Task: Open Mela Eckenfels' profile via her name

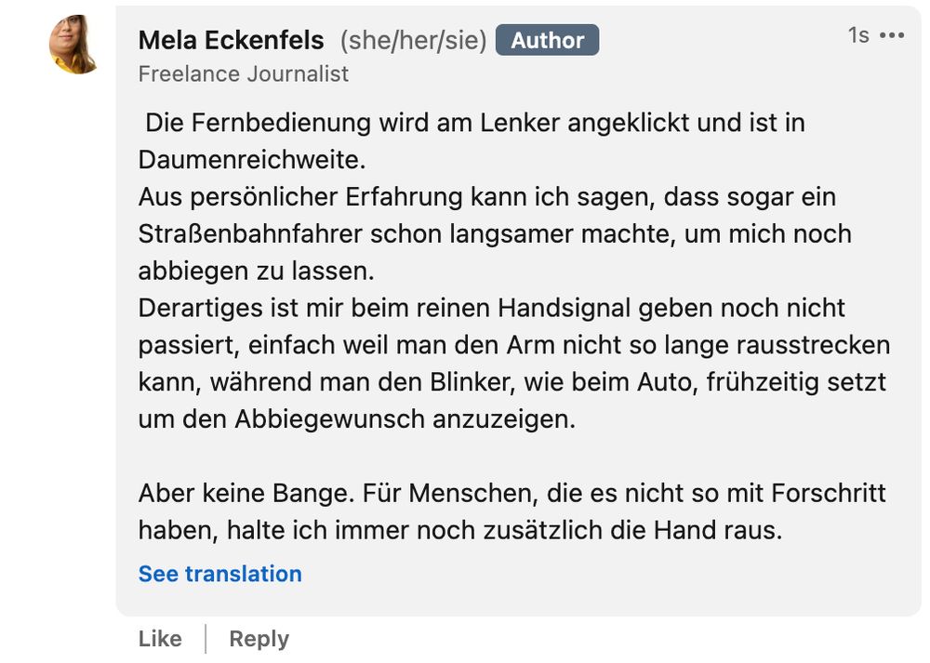Action: pyautogui.click(x=230, y=39)
